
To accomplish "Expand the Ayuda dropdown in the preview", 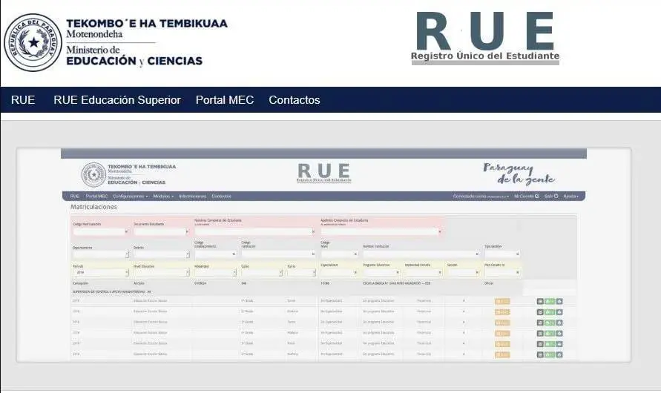I will 570,196.
